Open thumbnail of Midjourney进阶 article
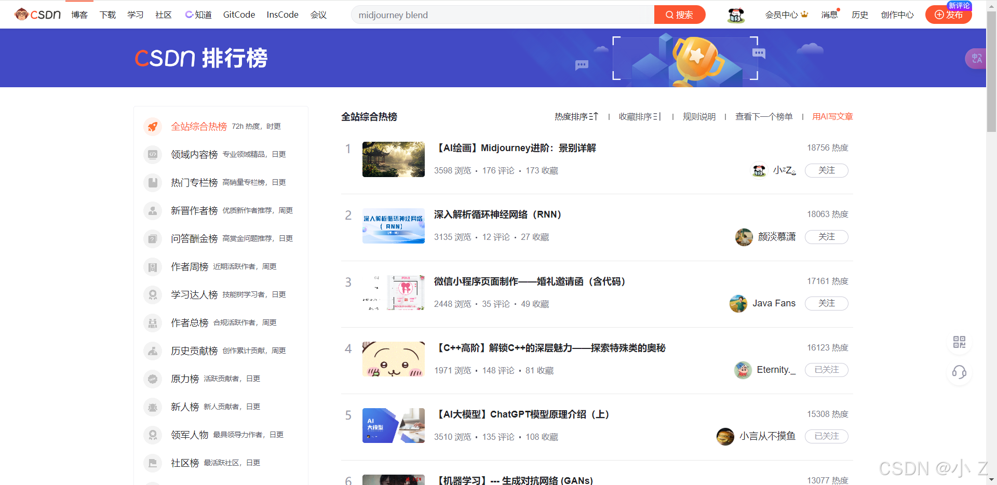The width and height of the screenshot is (997, 485). (x=394, y=159)
